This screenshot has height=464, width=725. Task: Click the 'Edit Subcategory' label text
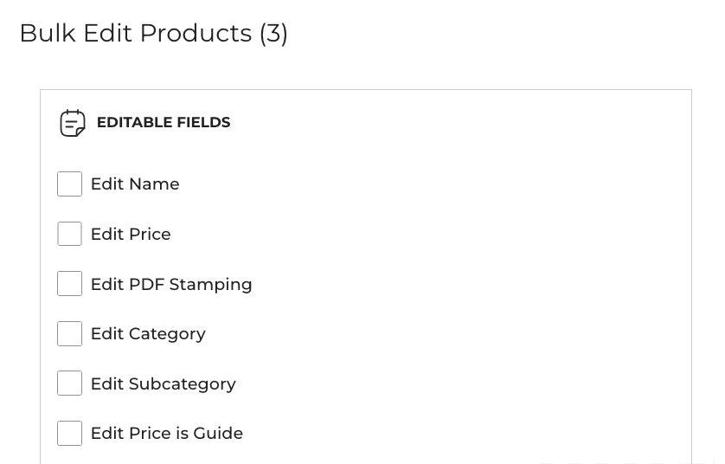pyautogui.click(x=164, y=384)
